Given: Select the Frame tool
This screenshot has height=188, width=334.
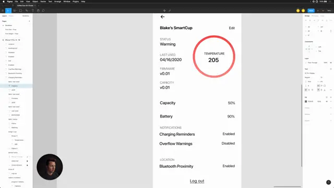Looking at the screenshot, I should [15, 10].
